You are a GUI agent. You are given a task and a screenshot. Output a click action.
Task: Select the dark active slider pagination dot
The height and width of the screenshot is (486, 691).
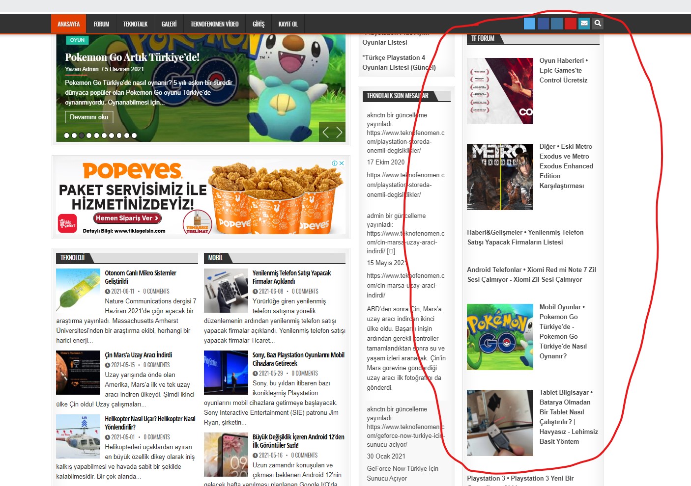[82, 135]
